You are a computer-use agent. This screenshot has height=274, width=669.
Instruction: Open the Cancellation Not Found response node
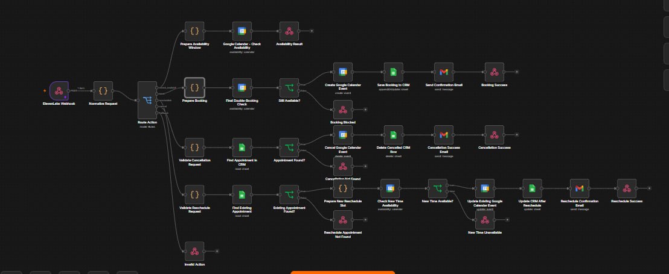pos(342,166)
